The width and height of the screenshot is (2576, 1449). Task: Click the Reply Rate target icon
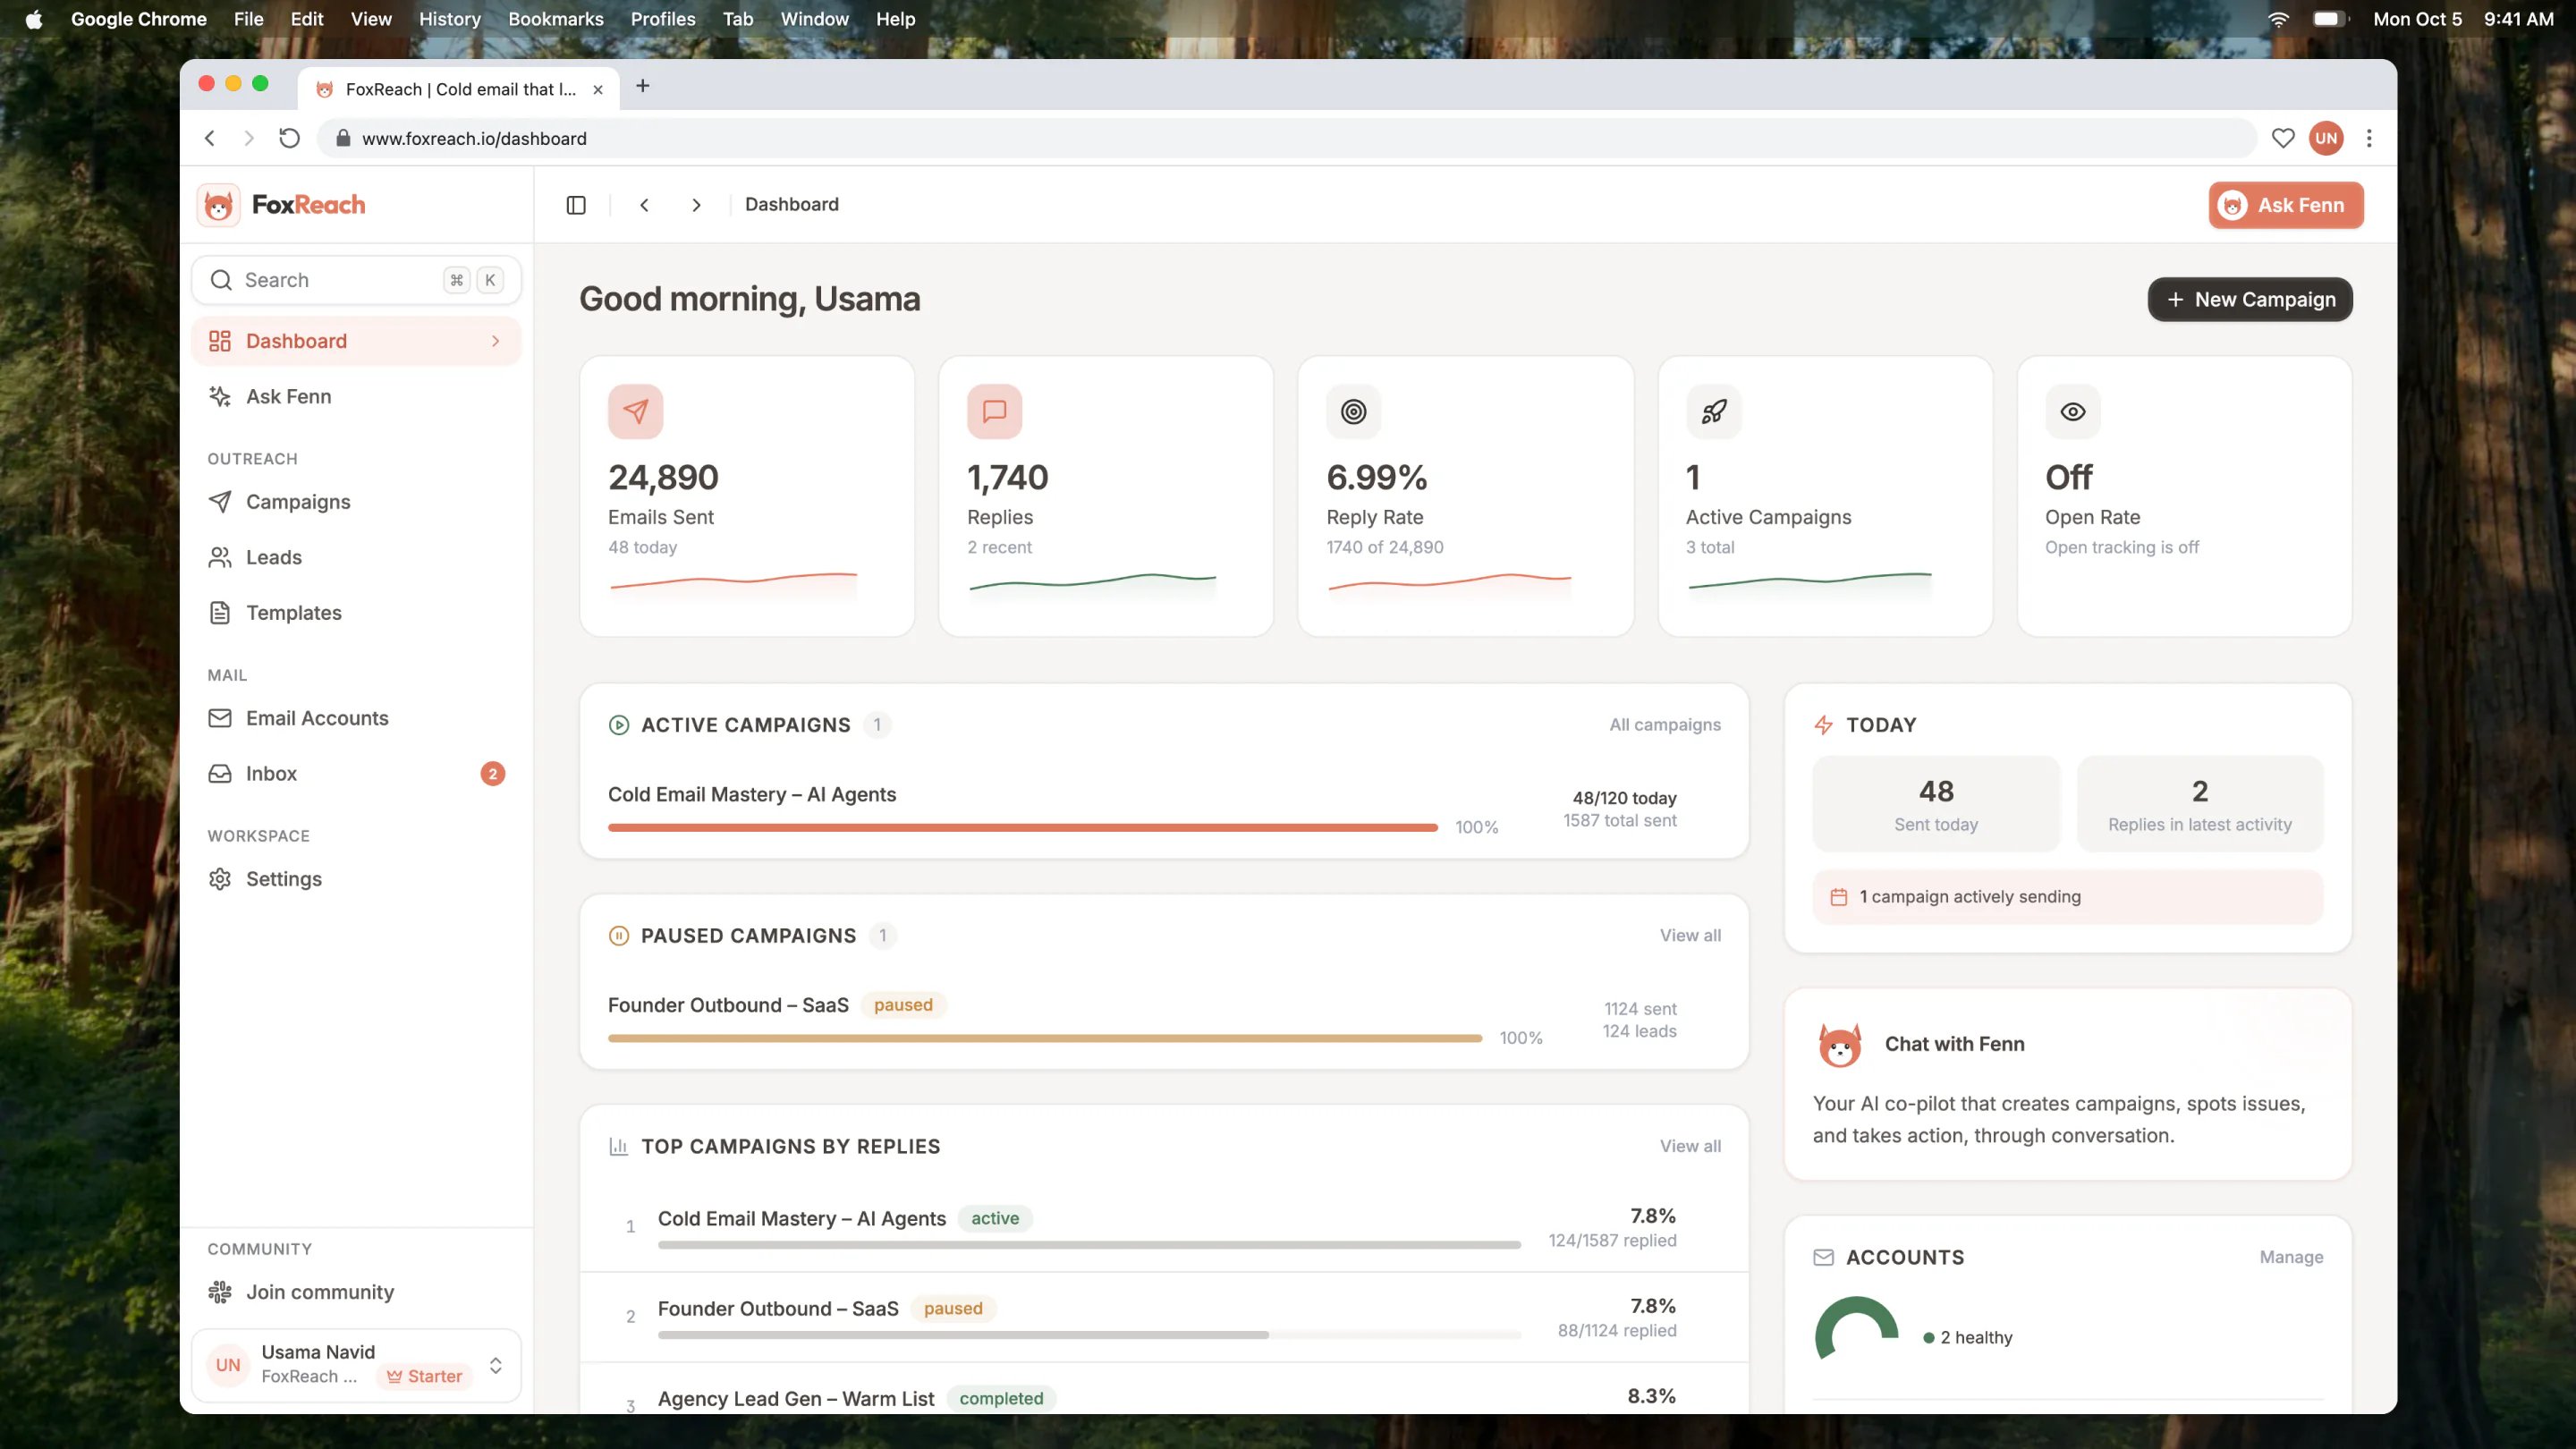point(1353,411)
